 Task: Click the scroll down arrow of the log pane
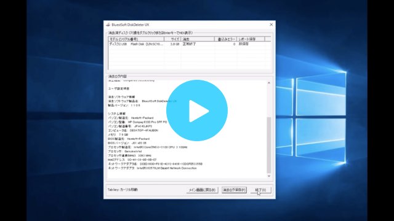[268, 176]
